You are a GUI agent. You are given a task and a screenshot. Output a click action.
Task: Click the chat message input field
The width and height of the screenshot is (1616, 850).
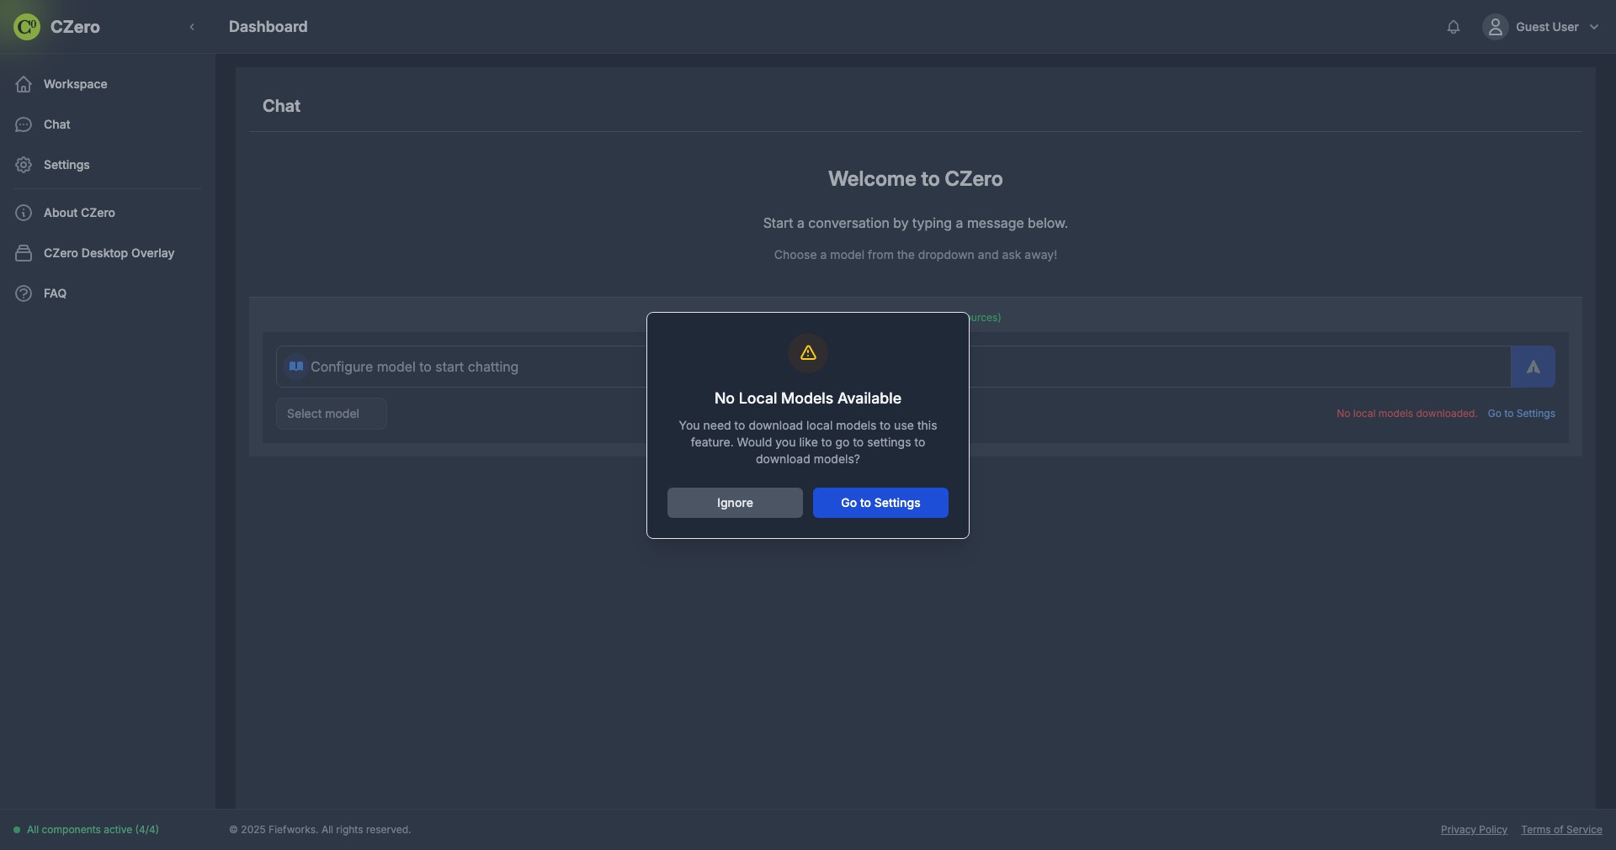click(x=894, y=367)
